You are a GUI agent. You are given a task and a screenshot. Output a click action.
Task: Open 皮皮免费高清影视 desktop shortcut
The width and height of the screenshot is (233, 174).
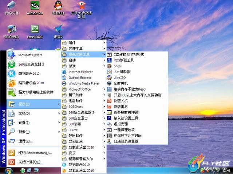click(82, 9)
